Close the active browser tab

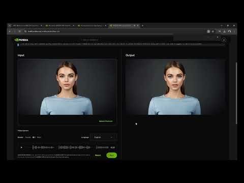[138, 25]
